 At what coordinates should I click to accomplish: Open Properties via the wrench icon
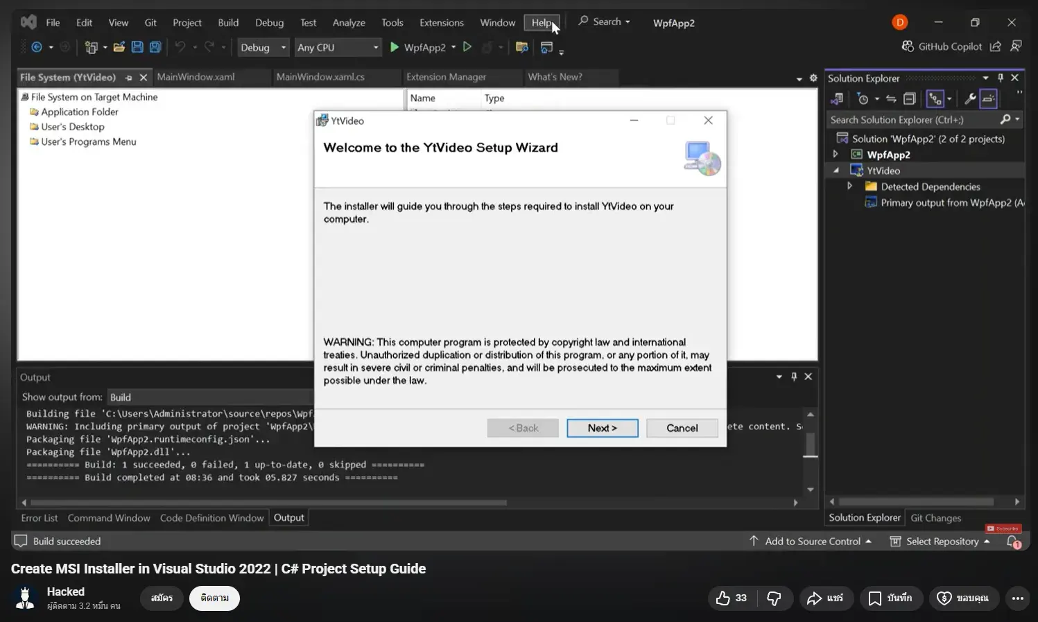970,99
